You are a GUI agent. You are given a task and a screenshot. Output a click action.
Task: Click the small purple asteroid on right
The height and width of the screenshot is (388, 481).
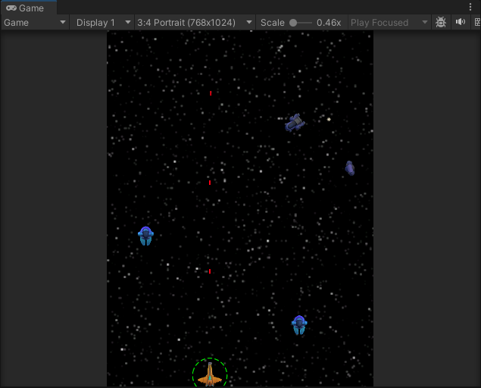[350, 168]
